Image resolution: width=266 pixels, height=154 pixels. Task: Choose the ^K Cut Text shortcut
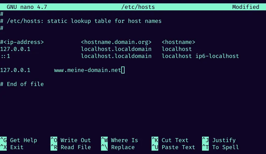170,140
